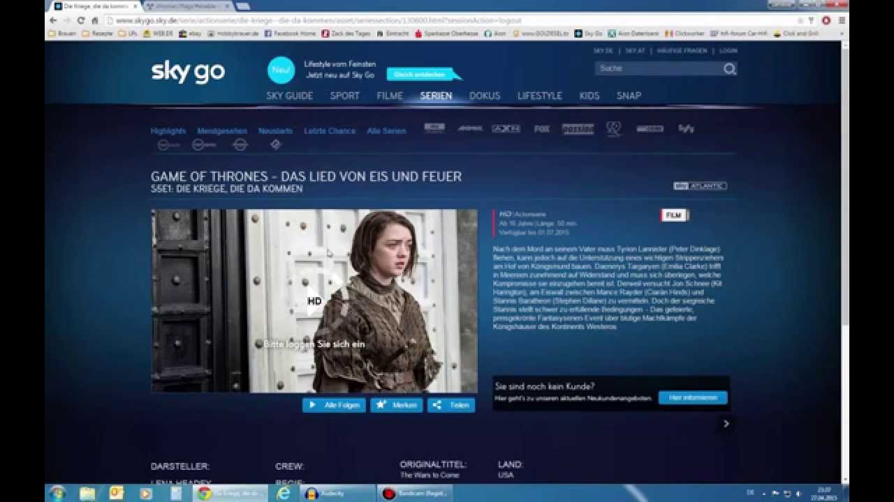The width and height of the screenshot is (894, 502).
Task: Click the SKY.DE link
Action: coord(603,51)
